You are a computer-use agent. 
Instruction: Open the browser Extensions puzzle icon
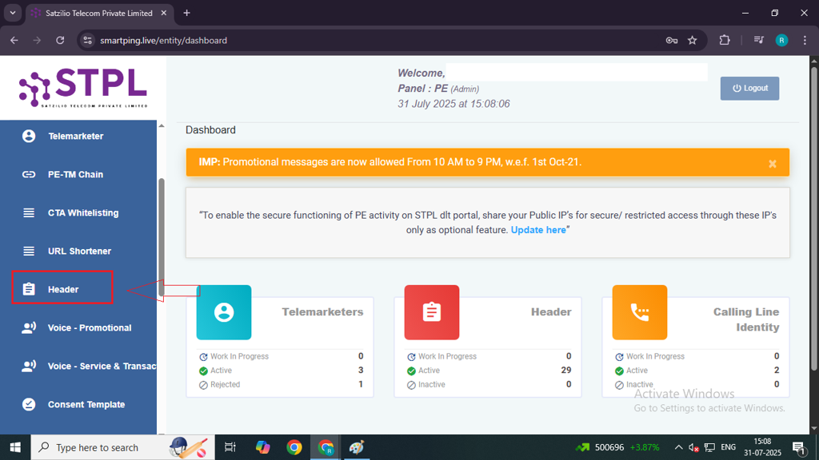tap(725, 40)
